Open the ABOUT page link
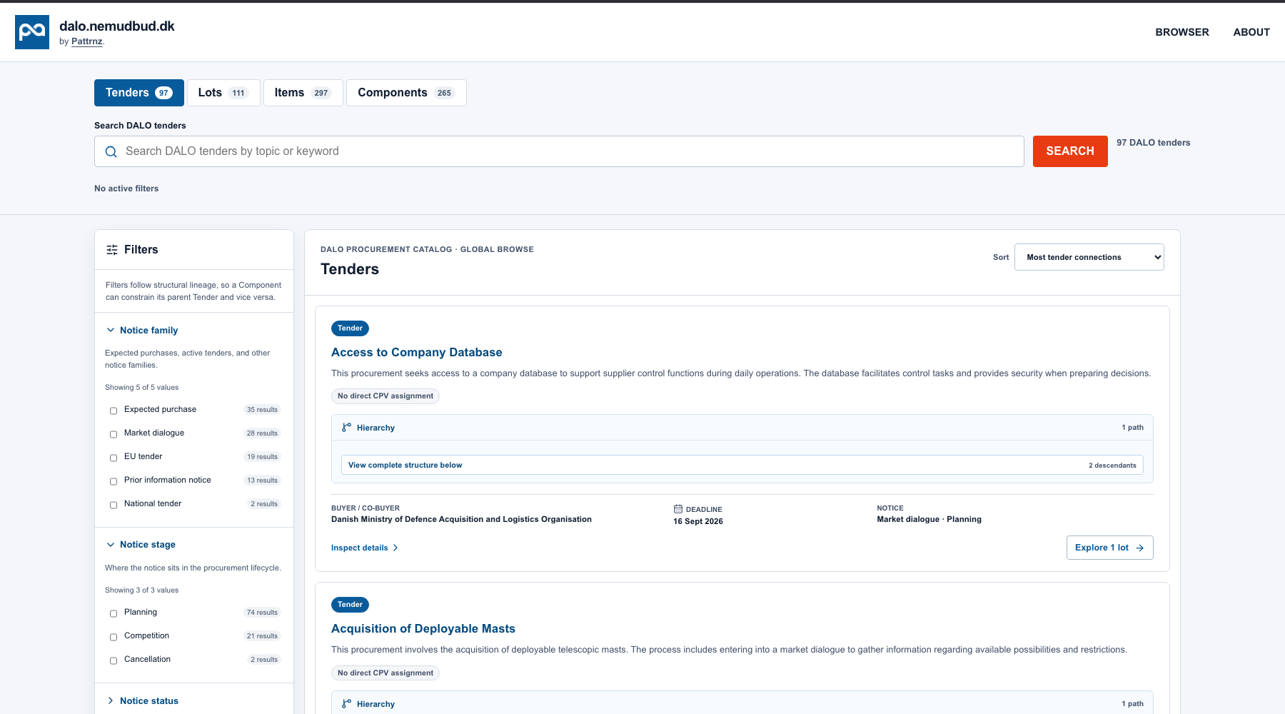The width and height of the screenshot is (1285, 714). (1251, 32)
